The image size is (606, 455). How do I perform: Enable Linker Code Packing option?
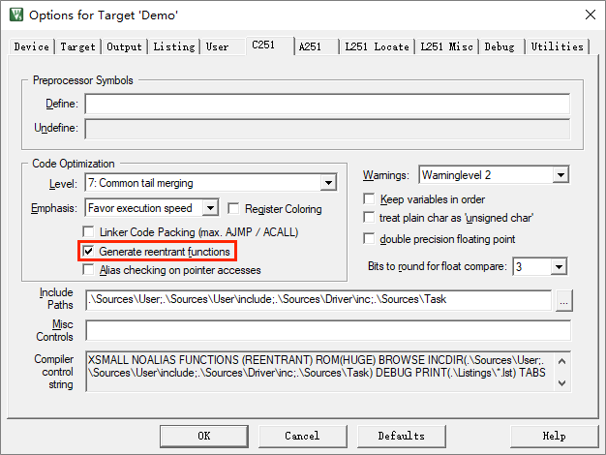[x=89, y=232]
